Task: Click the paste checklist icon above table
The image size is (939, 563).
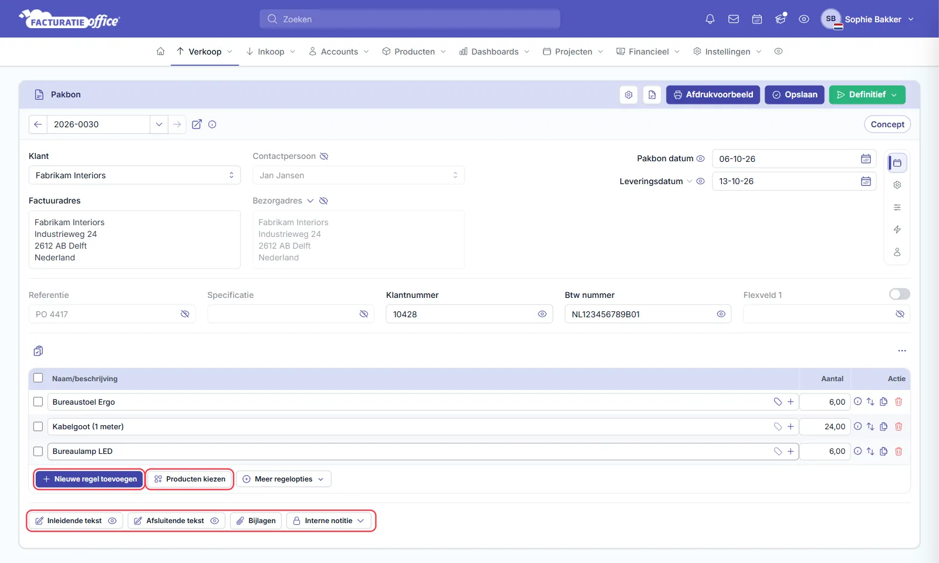Action: click(x=38, y=351)
